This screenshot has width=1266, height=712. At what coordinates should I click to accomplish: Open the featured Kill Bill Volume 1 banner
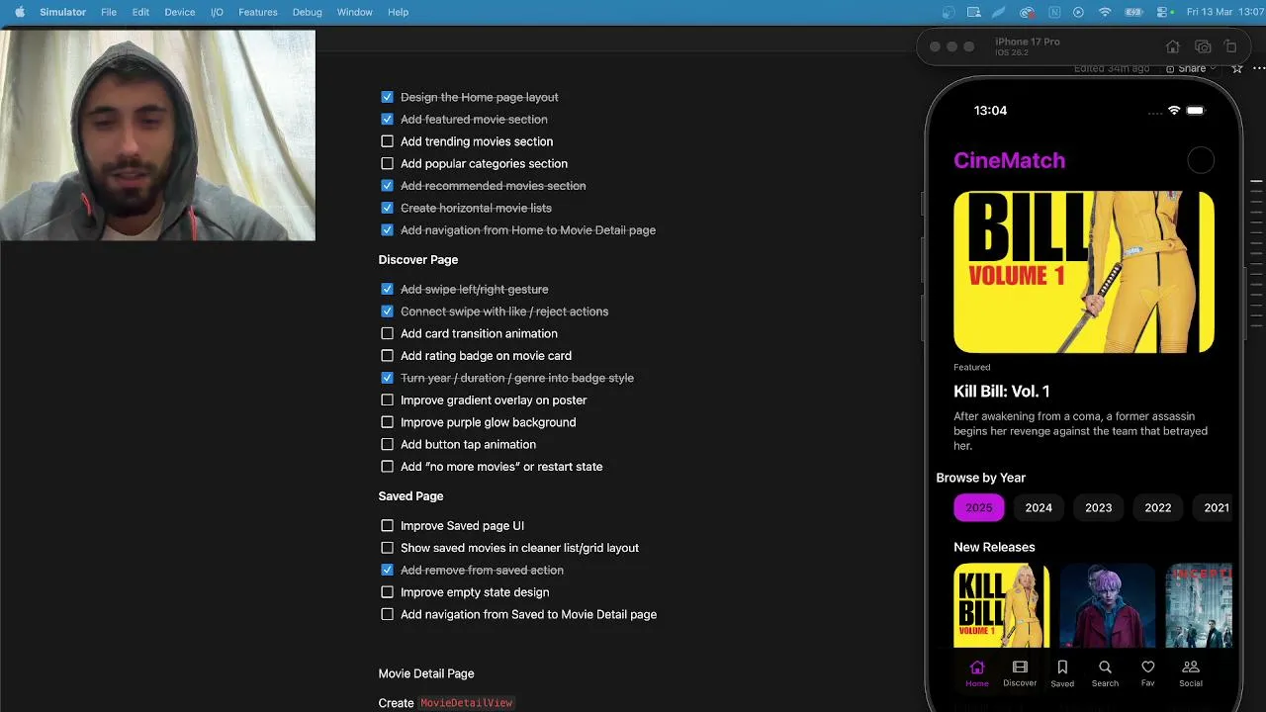1084,272
